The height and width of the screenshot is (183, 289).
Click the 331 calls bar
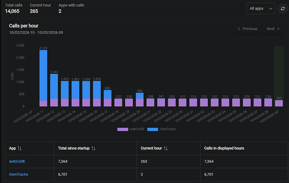(x=183, y=102)
